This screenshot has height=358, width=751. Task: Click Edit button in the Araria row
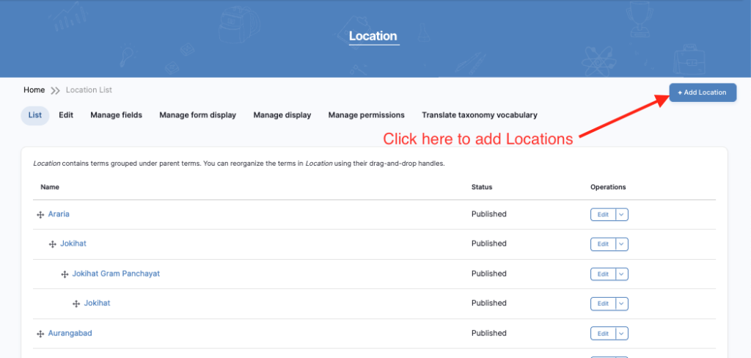(603, 214)
